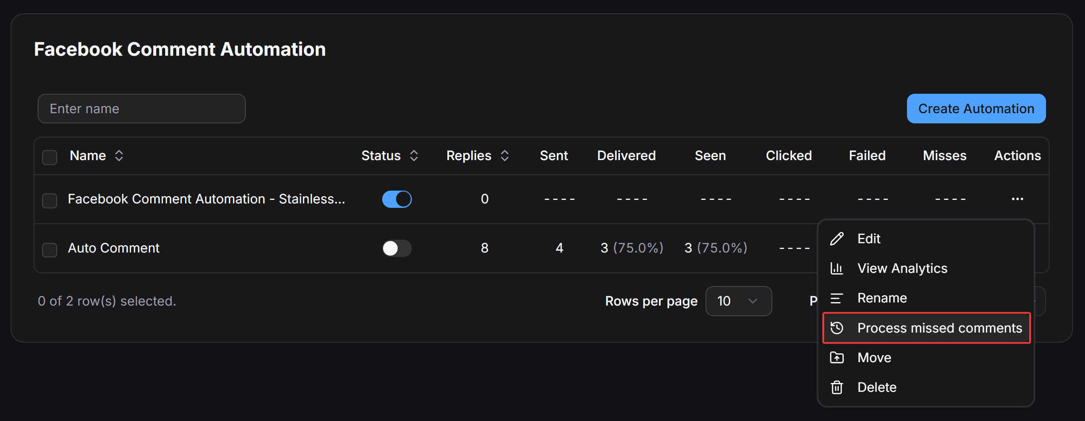Click the Stainless row Replies value 0
1085x421 pixels.
tap(484, 199)
